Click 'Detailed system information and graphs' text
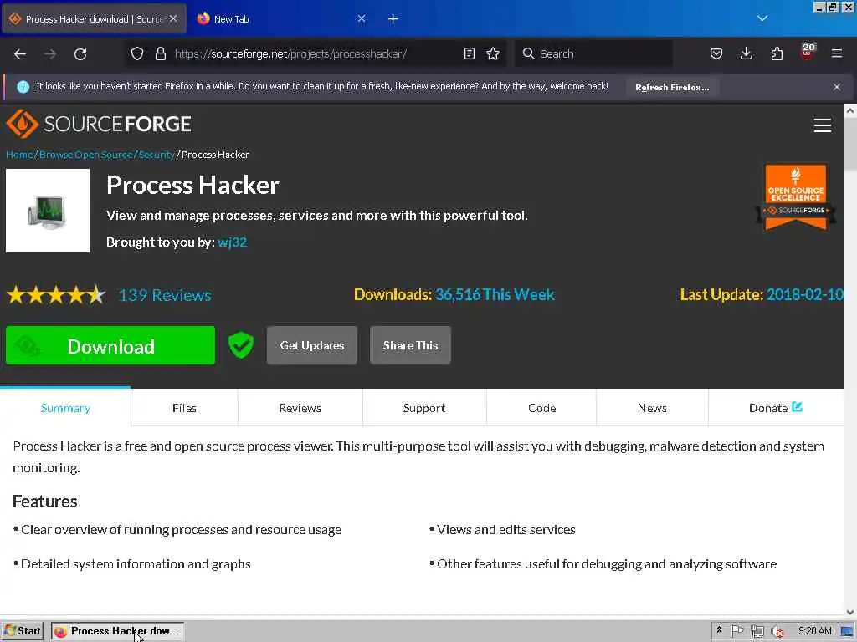 (136, 564)
